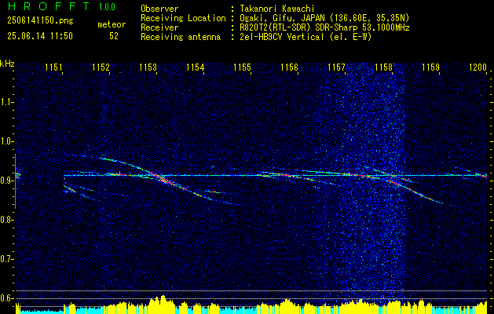Click time marker 1156
The width and height of the screenshot is (494, 314).
[x=289, y=67]
